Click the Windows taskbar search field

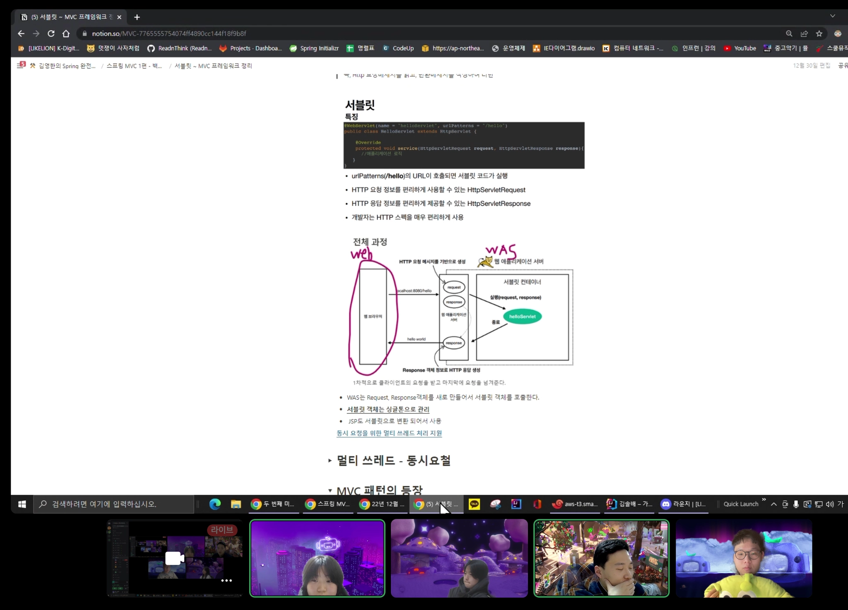point(114,504)
